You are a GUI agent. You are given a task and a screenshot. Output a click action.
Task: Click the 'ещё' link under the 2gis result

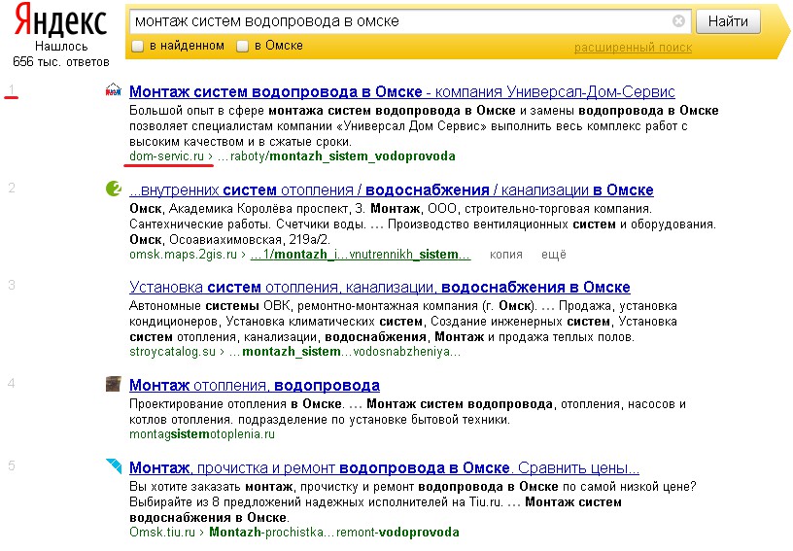554,255
